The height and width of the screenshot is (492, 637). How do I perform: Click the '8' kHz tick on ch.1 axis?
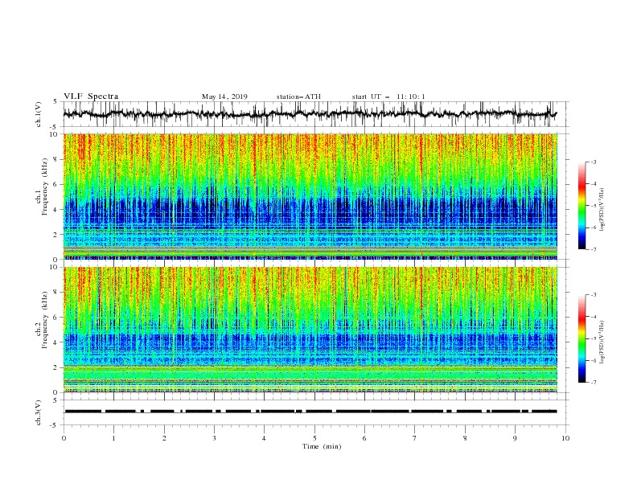coord(56,159)
